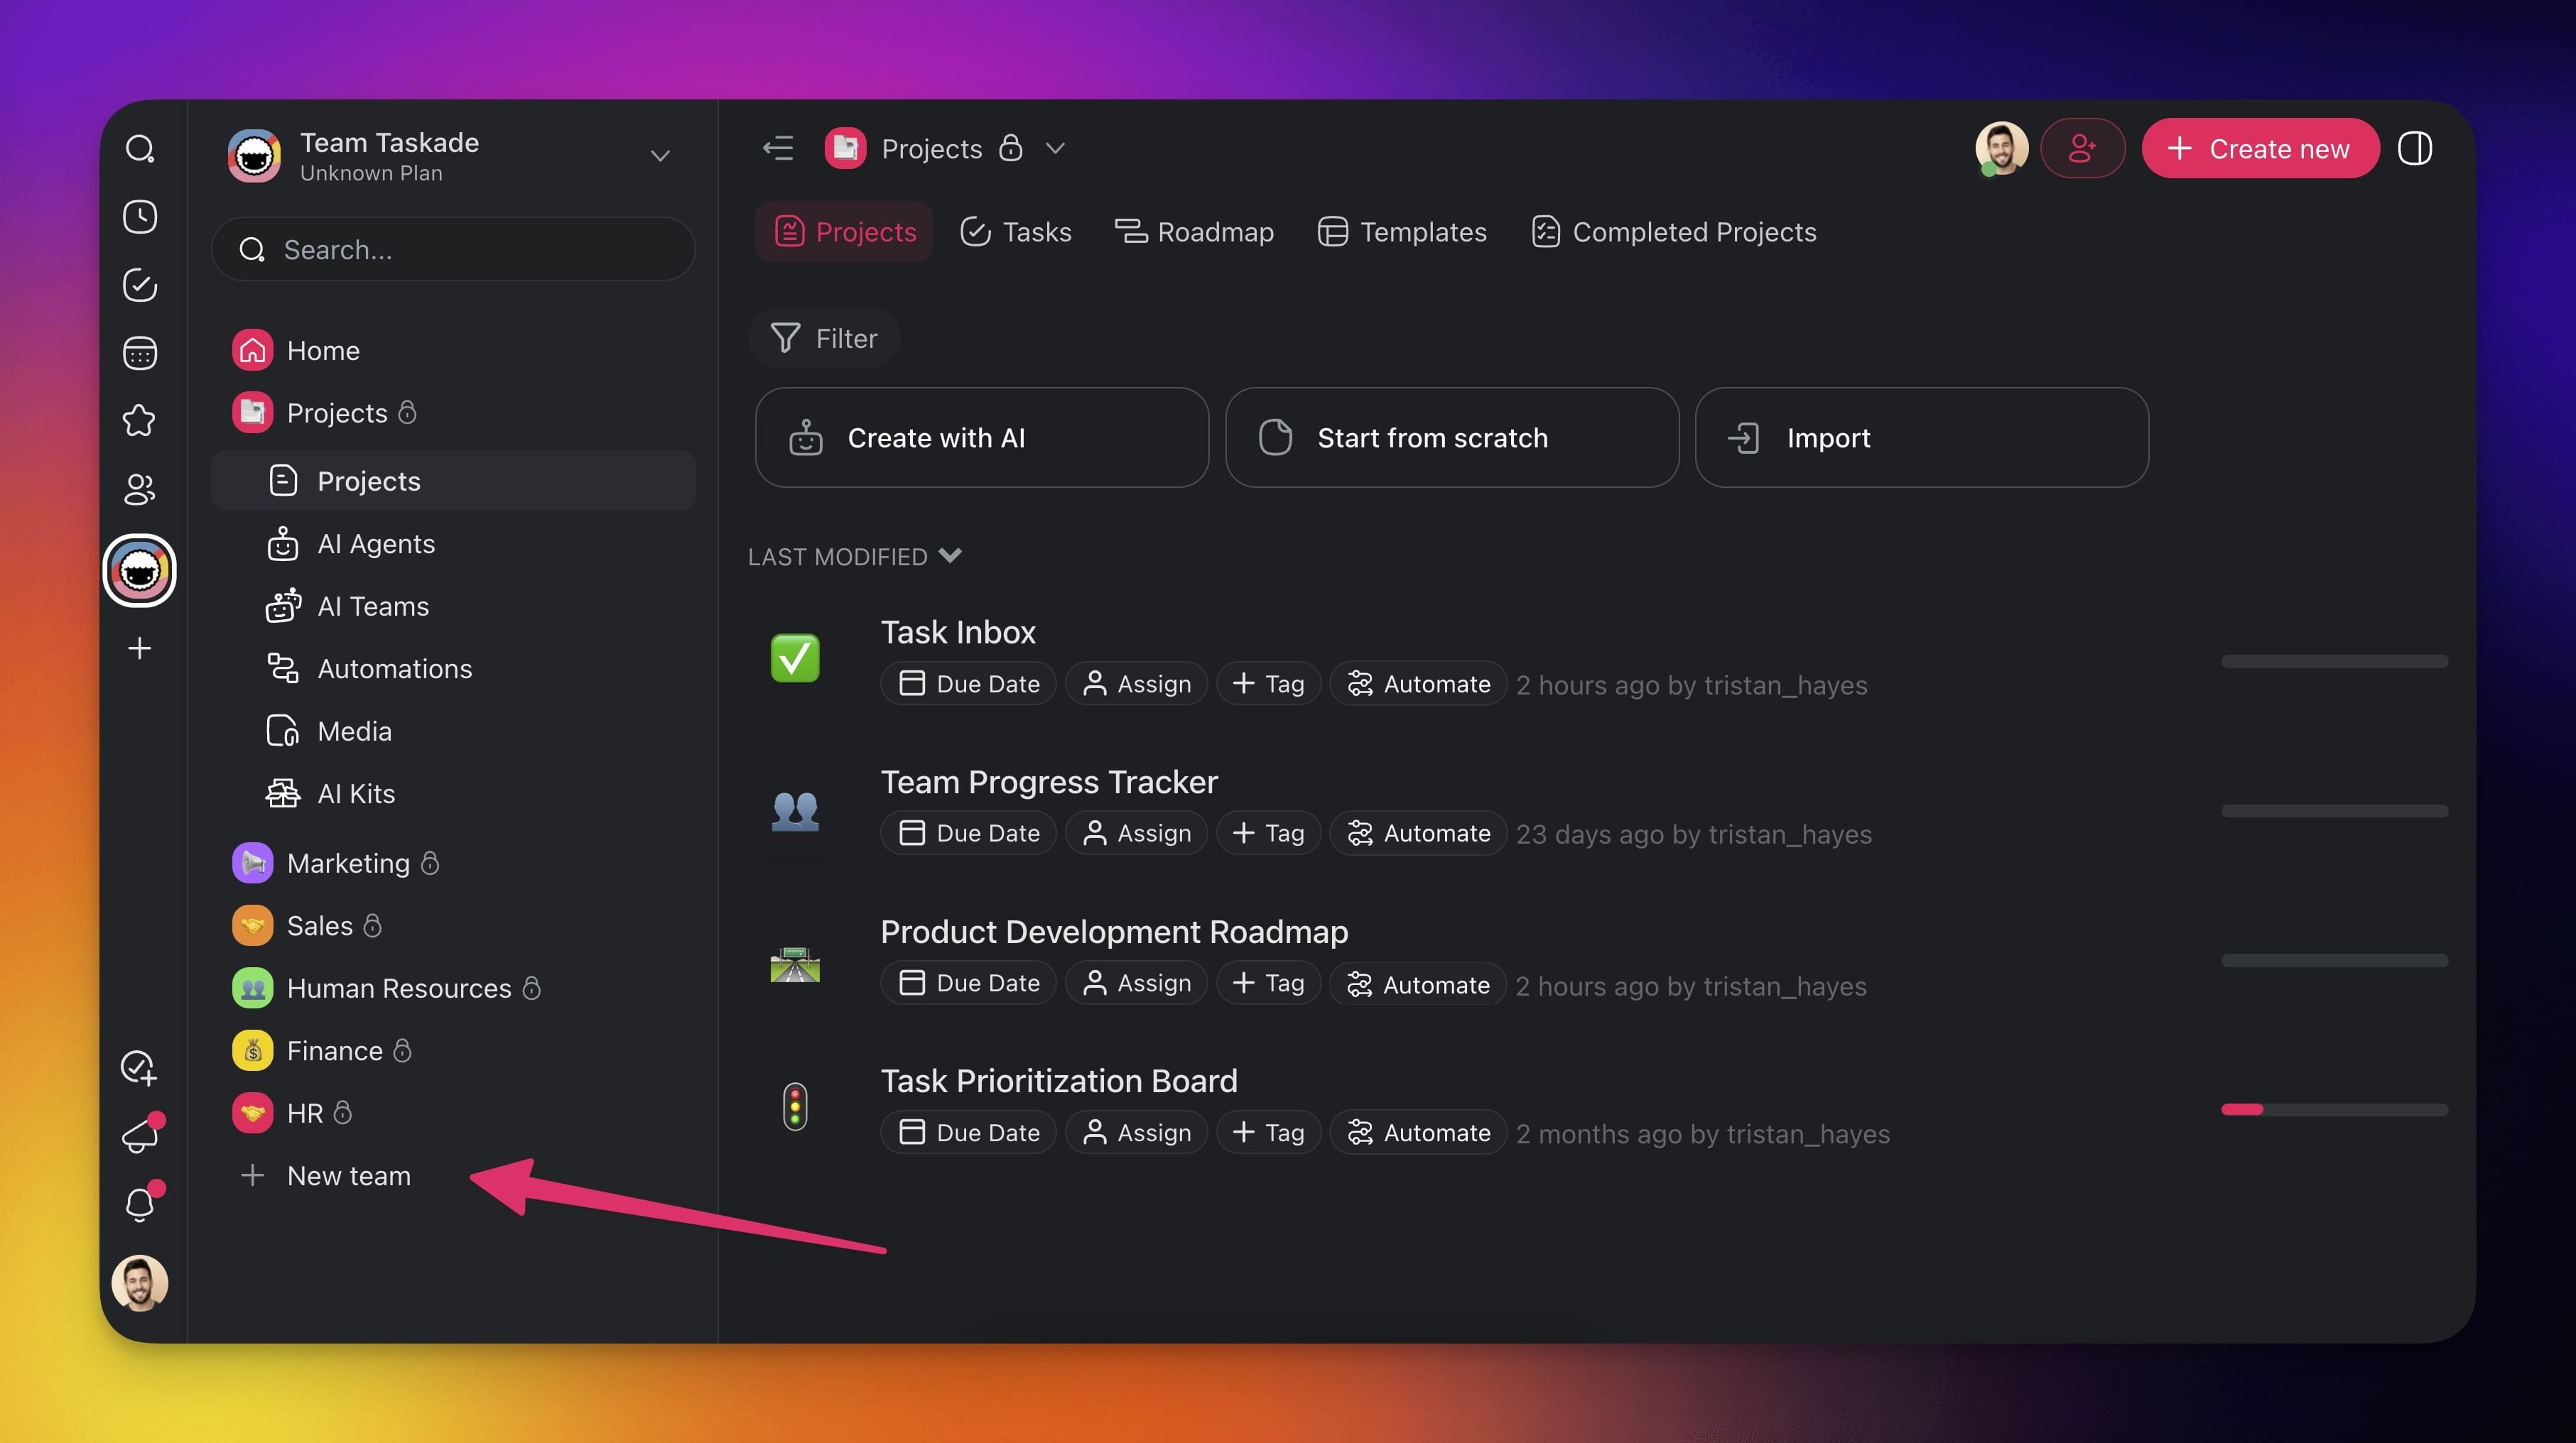This screenshot has width=2576, height=1443.
Task: Switch to the Completed Projects tab
Action: coord(1674,232)
